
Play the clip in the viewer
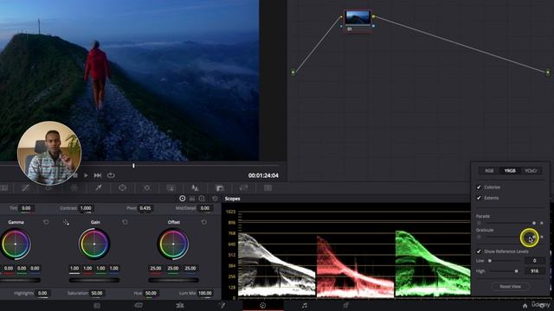pos(86,175)
